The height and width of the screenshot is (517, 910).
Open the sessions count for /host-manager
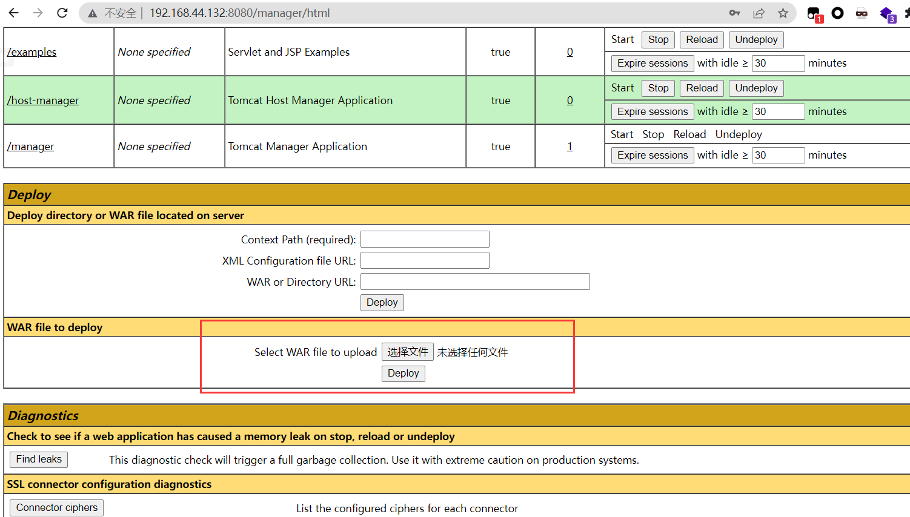(x=570, y=100)
